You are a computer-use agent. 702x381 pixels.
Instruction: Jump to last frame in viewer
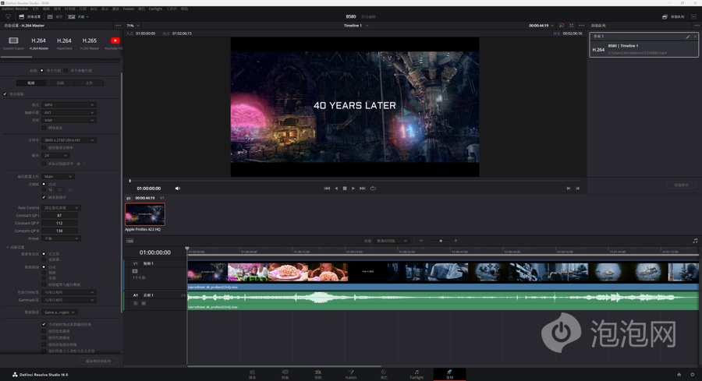(363, 189)
